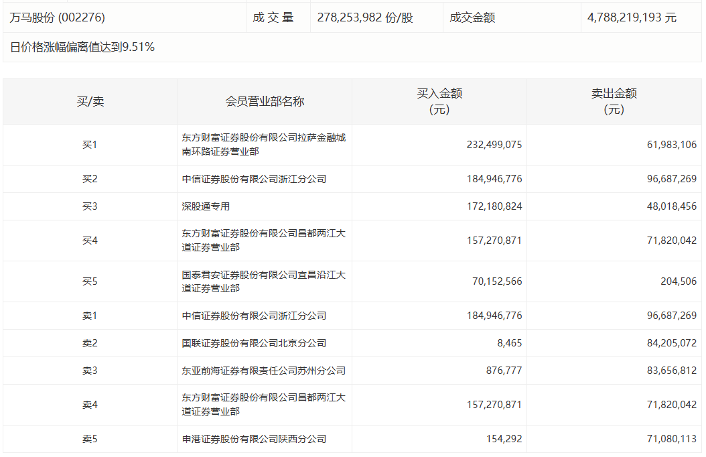Click the 日价格涨幅偏离值达到9.51% reason text
Image resolution: width=706 pixels, height=457 pixels.
(83, 47)
